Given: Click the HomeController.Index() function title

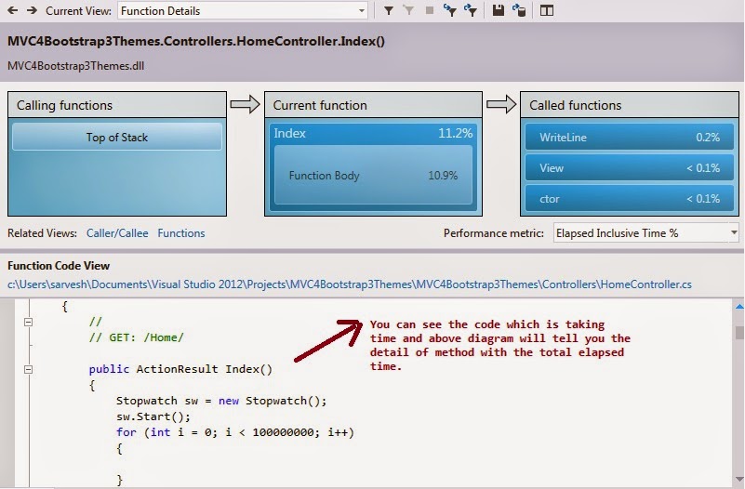Looking at the screenshot, I should (x=196, y=41).
